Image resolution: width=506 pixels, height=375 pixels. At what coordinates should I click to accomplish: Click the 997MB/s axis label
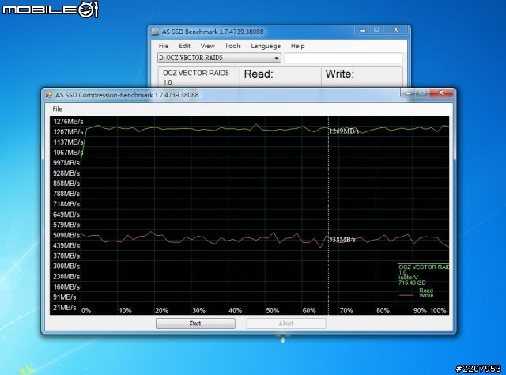click(x=66, y=163)
